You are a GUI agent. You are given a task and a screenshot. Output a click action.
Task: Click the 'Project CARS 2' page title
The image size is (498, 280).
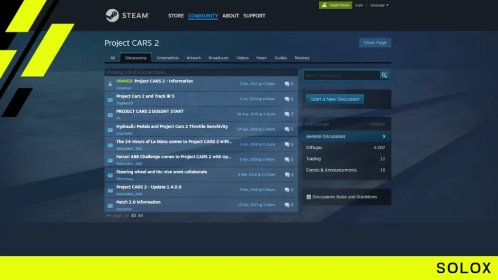tap(131, 43)
